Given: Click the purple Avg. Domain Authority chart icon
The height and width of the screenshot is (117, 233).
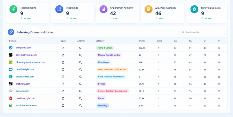Looking at the screenshot, I should click(103, 9).
